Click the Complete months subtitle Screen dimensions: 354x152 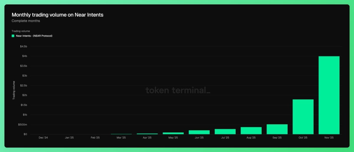pos(26,21)
